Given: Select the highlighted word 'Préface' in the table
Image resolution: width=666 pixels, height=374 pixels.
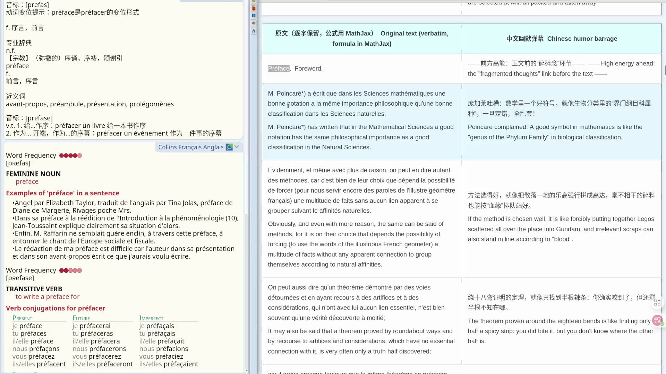Looking at the screenshot, I should 279,68.
